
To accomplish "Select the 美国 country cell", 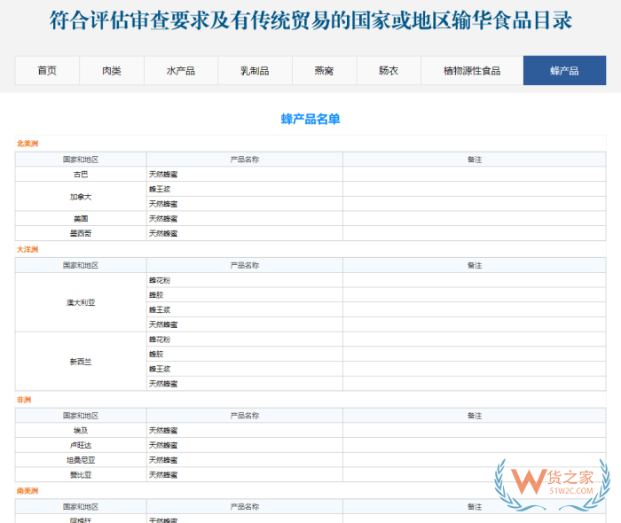I will pyautogui.click(x=81, y=219).
